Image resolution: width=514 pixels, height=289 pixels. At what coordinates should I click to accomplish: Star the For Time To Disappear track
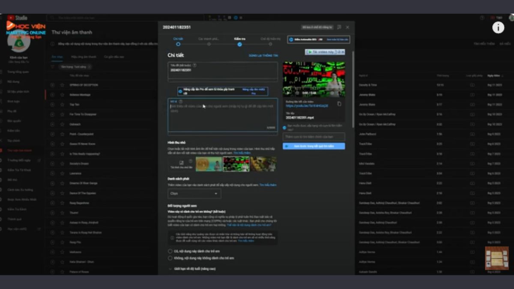(62, 114)
